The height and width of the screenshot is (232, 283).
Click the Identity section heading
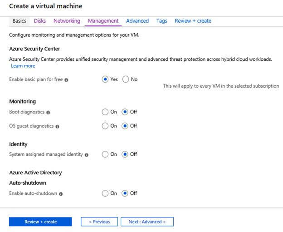tap(18, 144)
